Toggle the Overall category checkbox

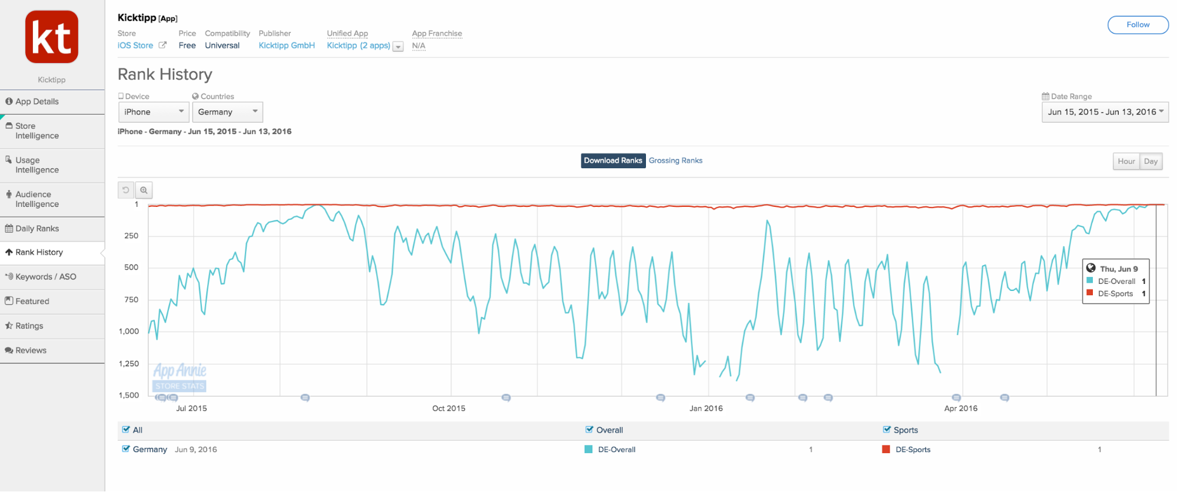(x=589, y=430)
